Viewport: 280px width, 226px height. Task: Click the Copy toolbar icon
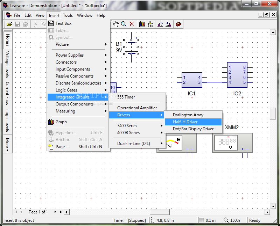[x=43, y=24]
